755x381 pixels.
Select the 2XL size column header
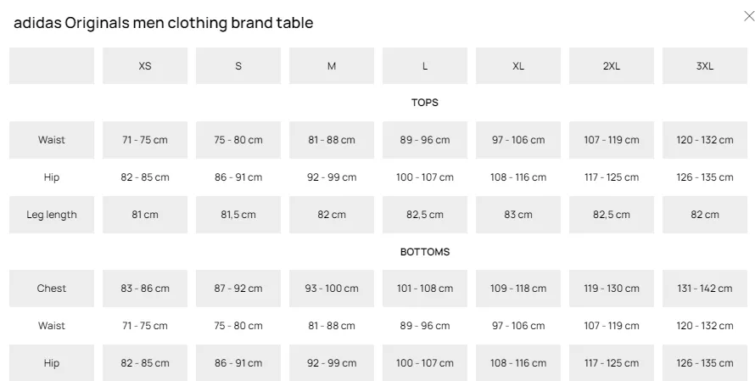[612, 66]
